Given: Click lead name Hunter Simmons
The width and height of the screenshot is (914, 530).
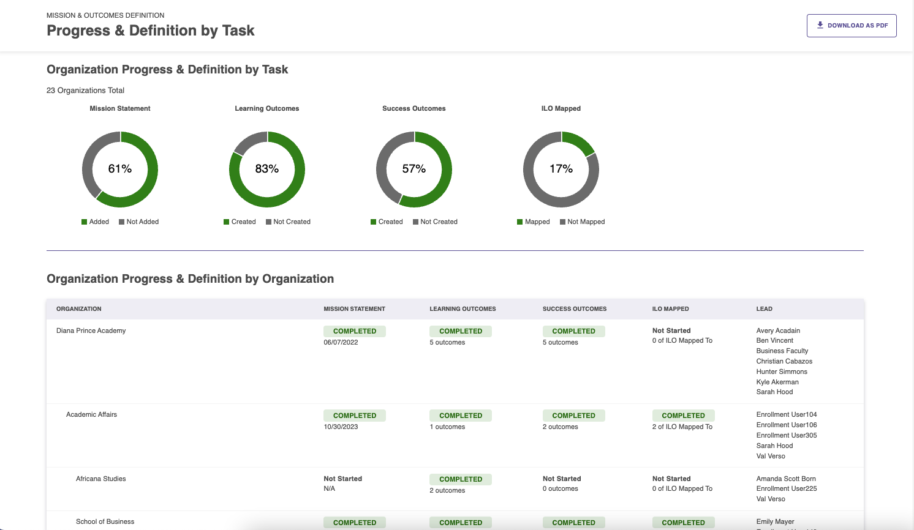Looking at the screenshot, I should [782, 372].
